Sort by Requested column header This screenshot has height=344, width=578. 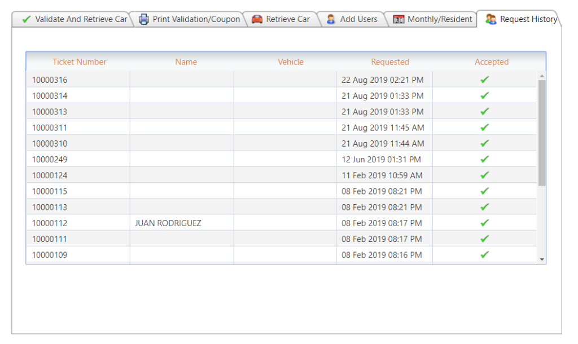click(390, 62)
